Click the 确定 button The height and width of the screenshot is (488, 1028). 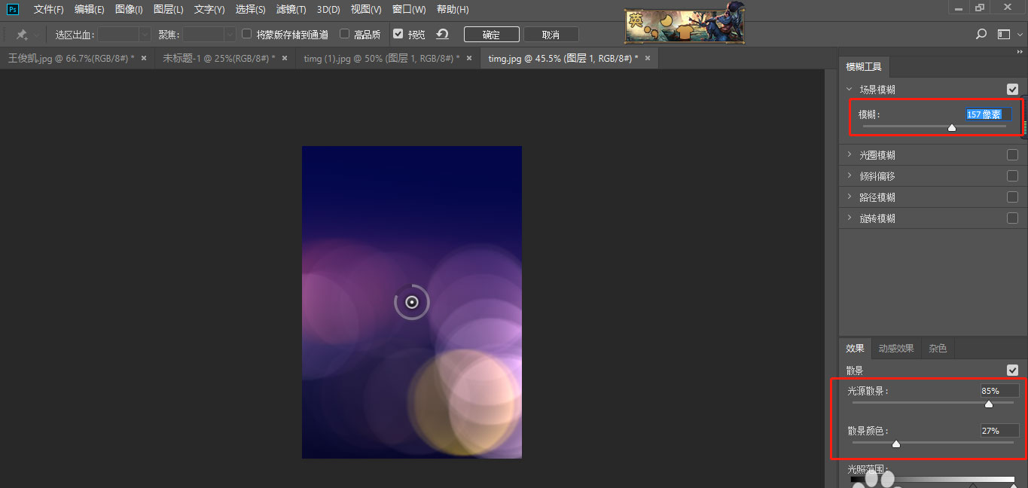(491, 35)
